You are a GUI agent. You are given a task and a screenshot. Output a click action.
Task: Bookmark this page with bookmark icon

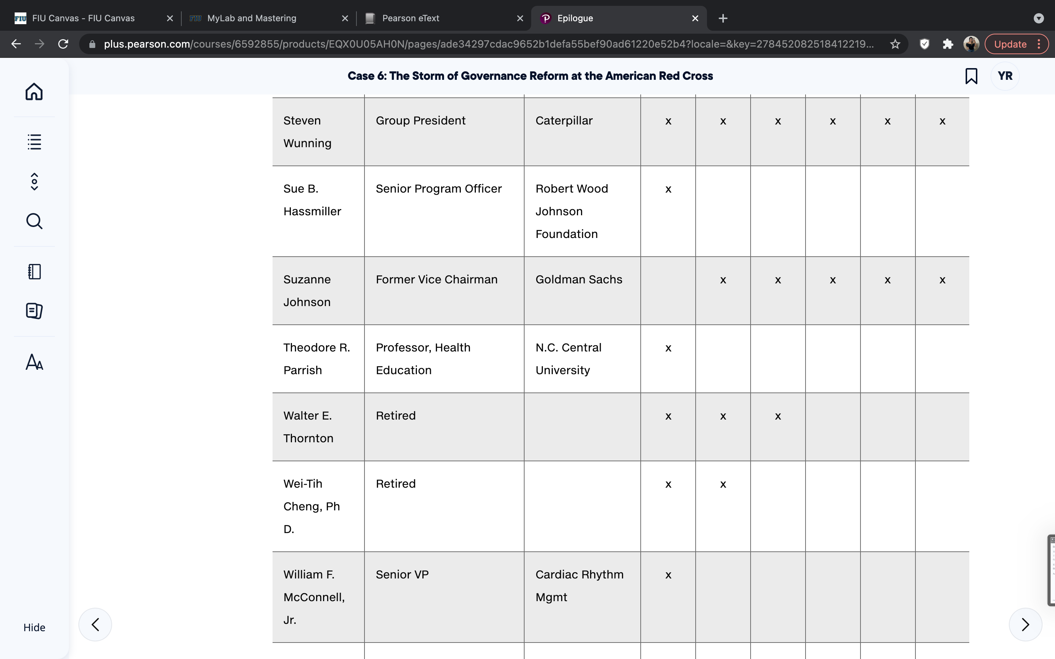point(971,76)
